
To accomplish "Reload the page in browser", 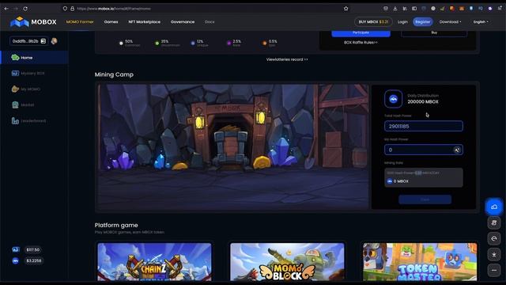I will click(x=25, y=9).
